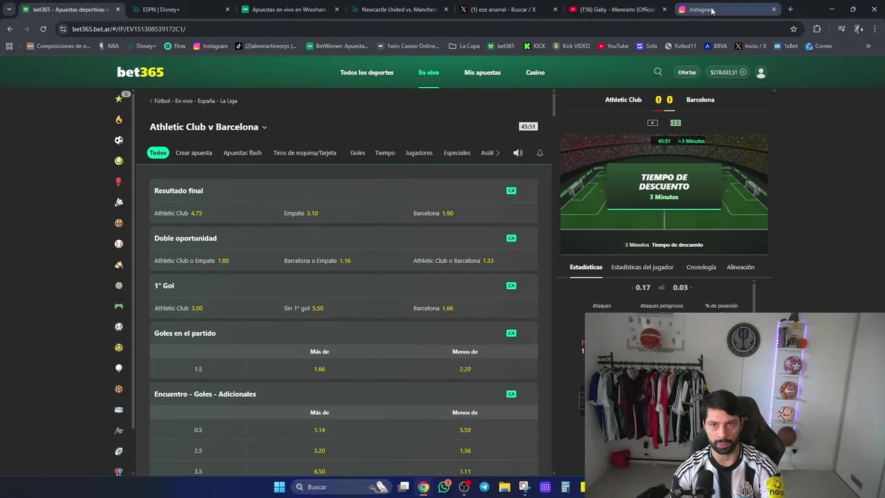The width and height of the screenshot is (885, 498).
Task: Switch to the ESPN | Disney+ browser tab
Action: click(181, 10)
